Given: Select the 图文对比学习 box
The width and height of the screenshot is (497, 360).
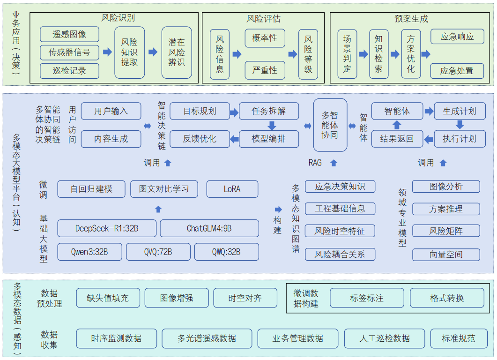Looking at the screenshot, I should pos(164,189).
